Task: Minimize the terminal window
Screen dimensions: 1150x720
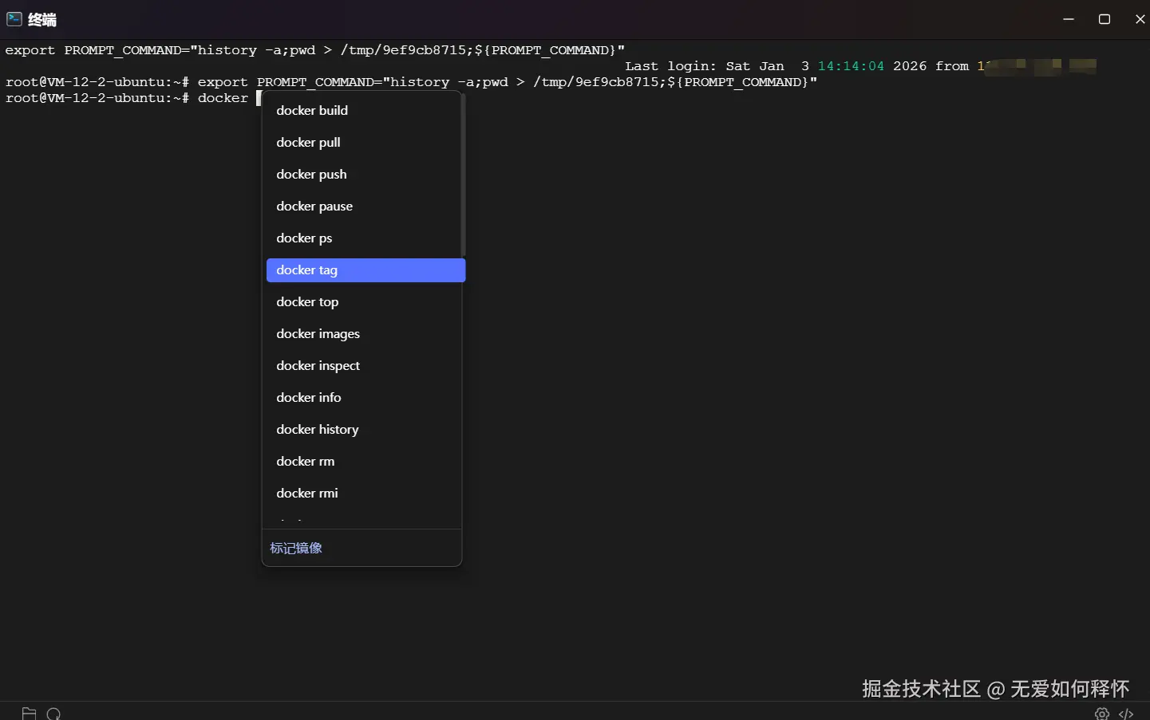Action: click(1069, 19)
